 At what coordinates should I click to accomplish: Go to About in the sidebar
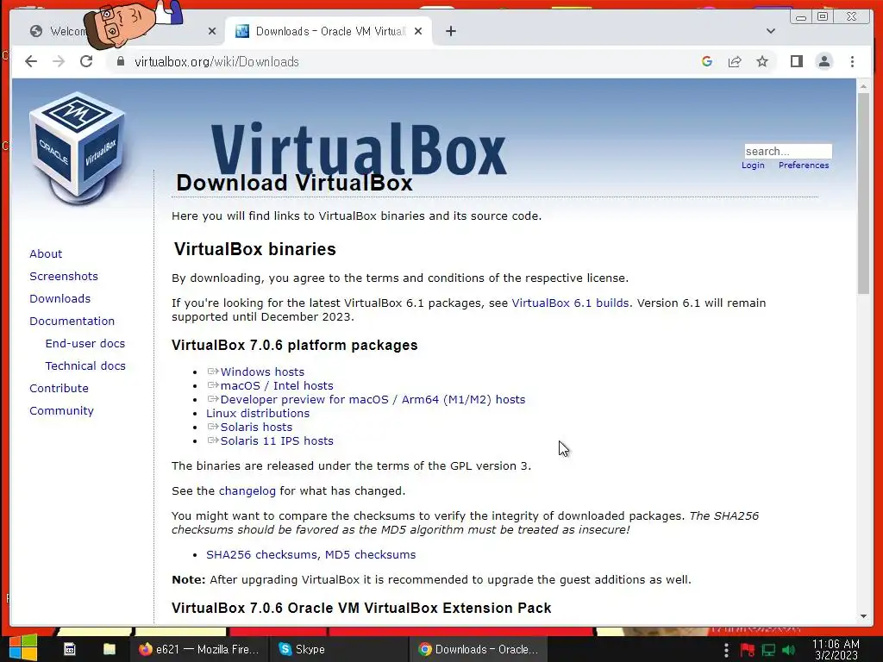pos(46,254)
